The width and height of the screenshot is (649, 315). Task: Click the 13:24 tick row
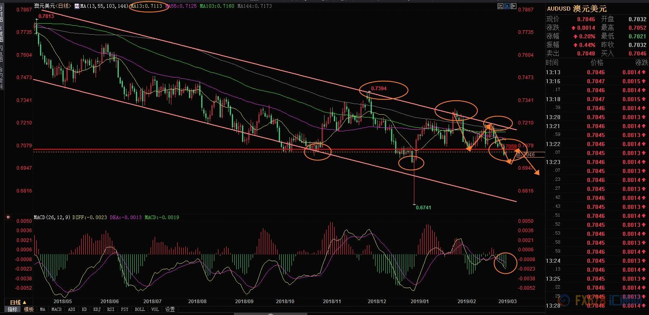pyautogui.click(x=597, y=261)
